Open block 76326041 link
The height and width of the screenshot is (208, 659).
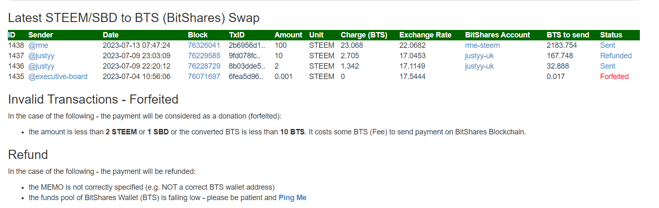(204, 45)
